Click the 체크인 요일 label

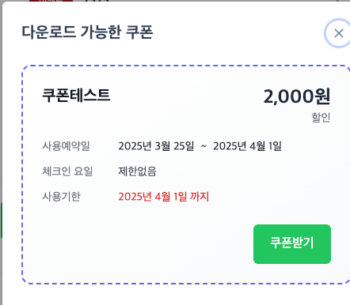point(67,171)
